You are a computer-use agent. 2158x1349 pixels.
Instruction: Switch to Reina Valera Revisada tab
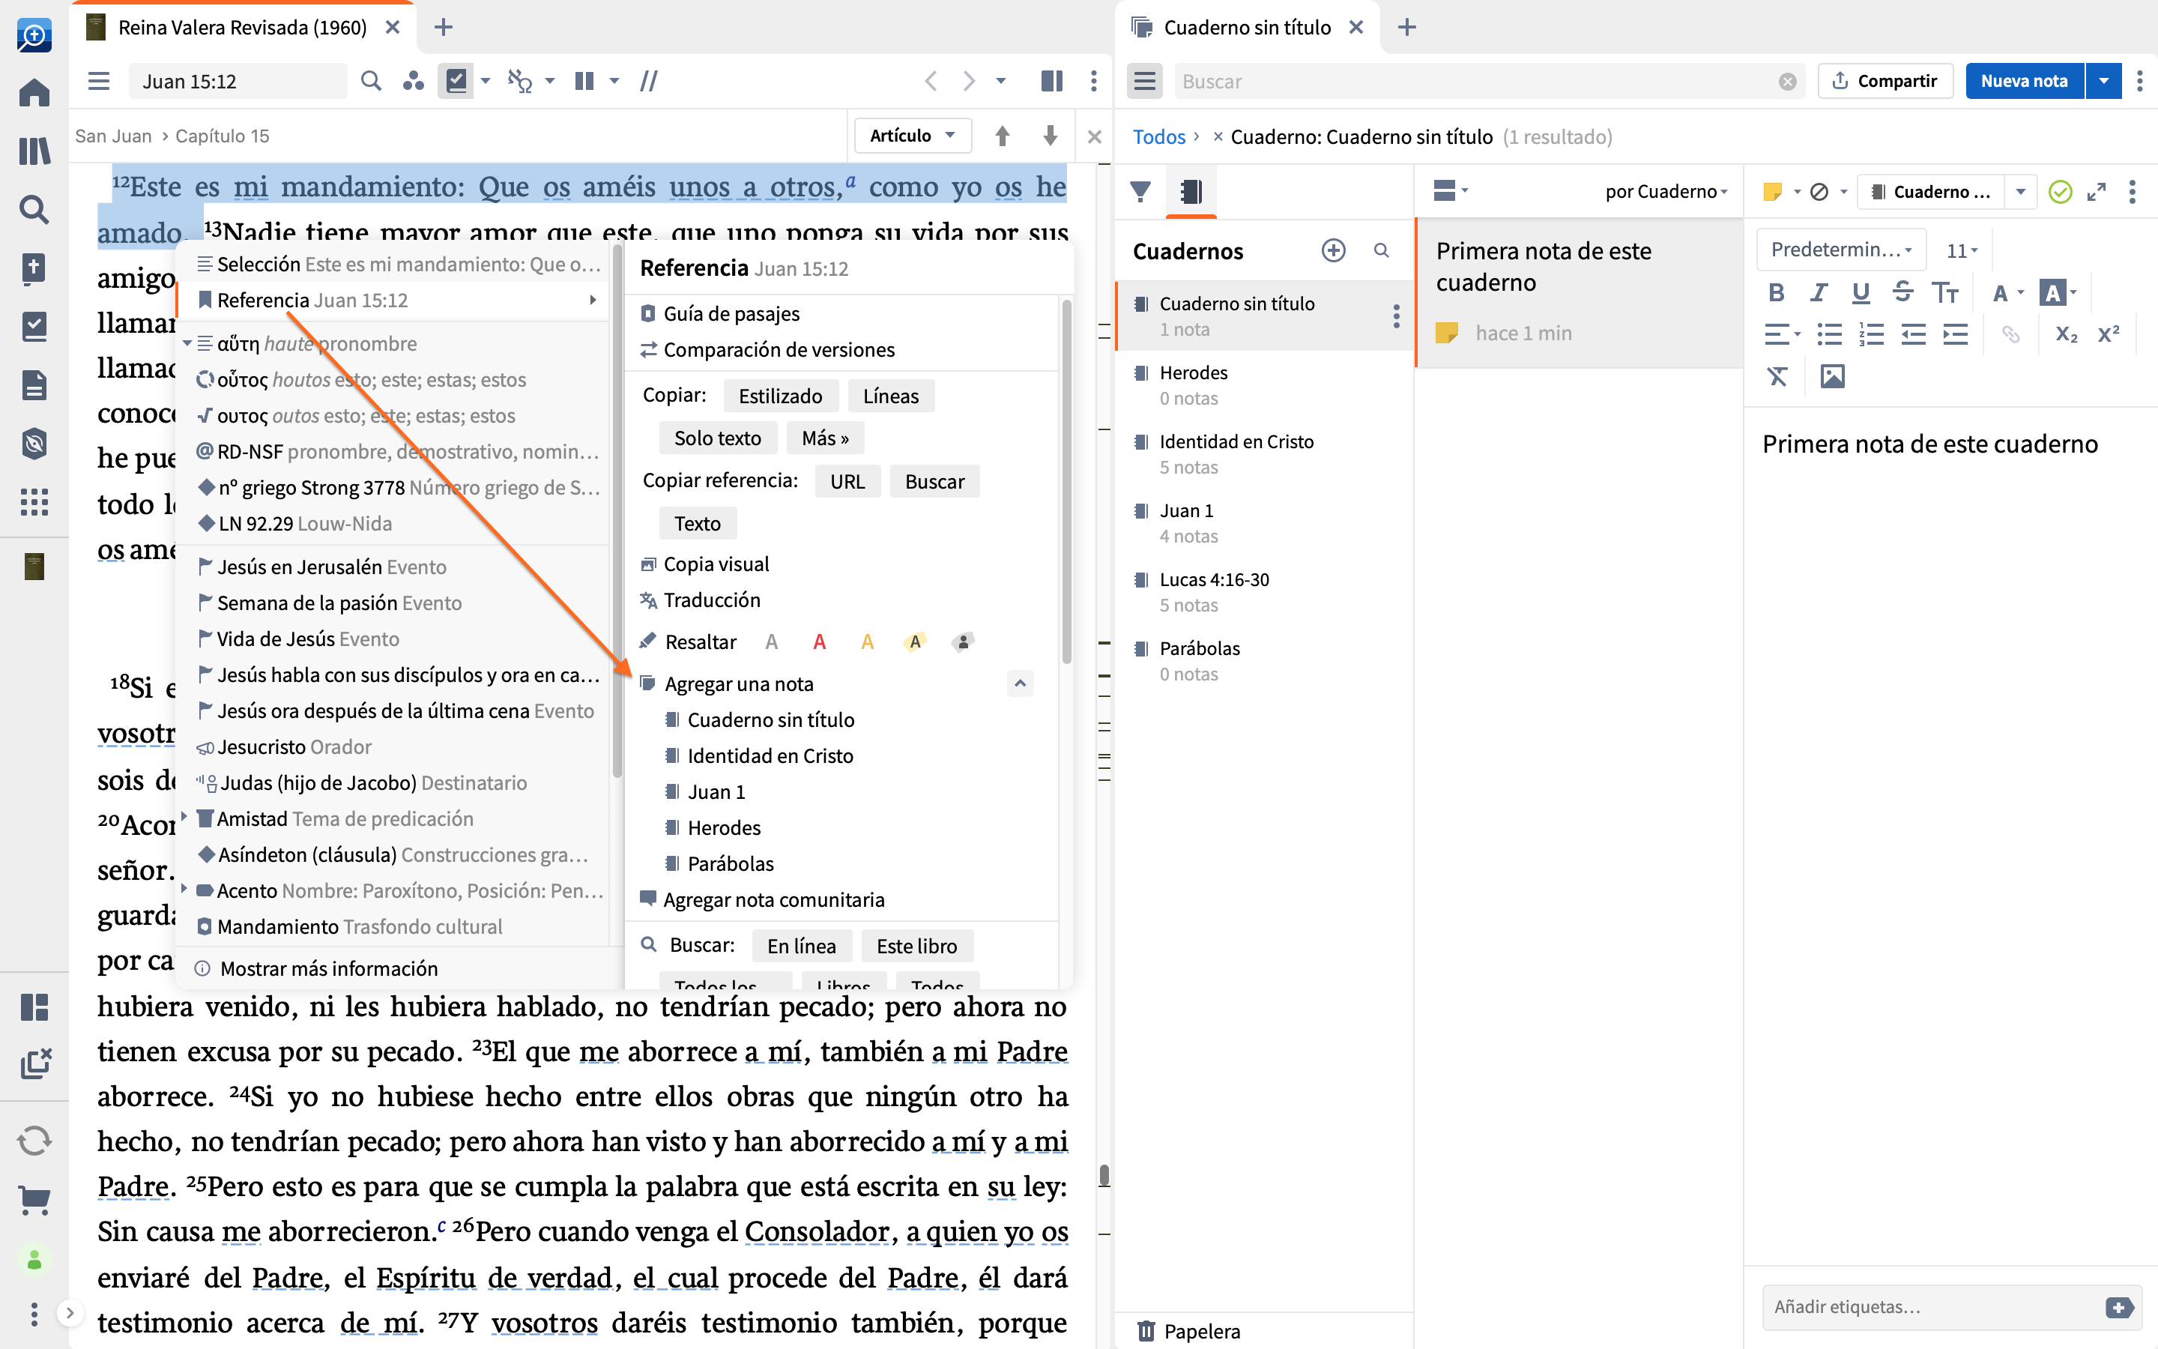click(x=243, y=28)
